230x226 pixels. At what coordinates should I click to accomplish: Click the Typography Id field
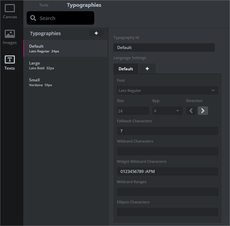pyautogui.click(x=164, y=48)
